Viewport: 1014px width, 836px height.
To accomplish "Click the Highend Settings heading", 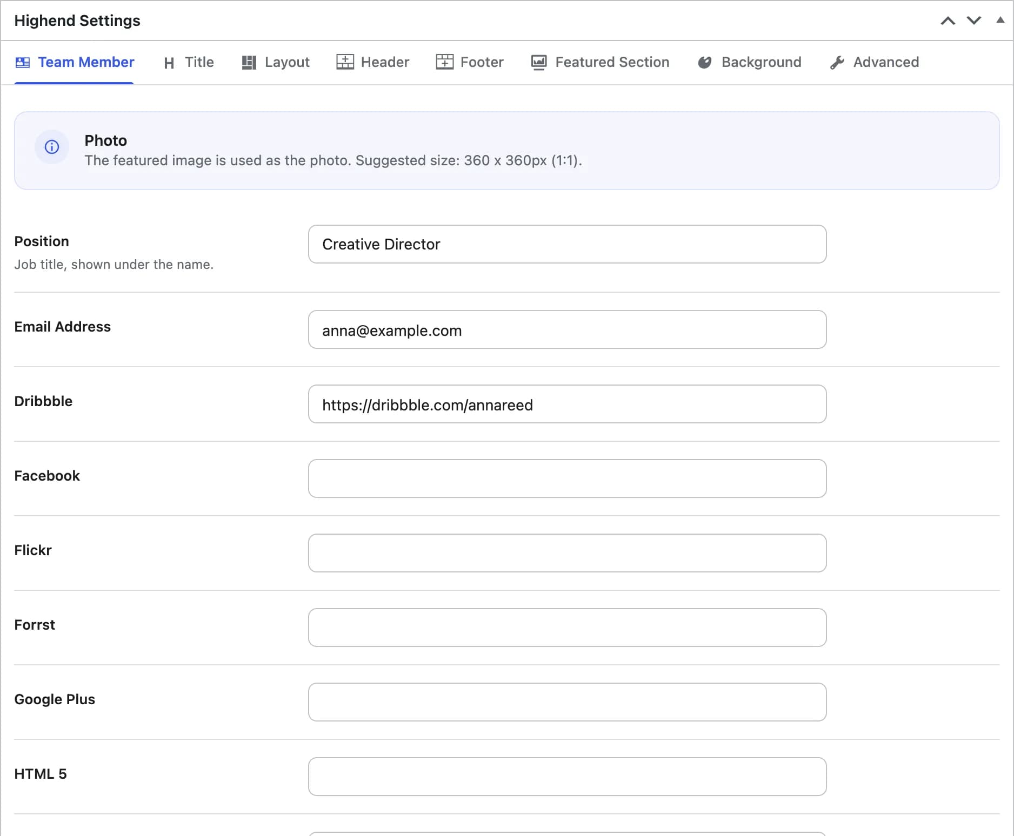I will 77,21.
